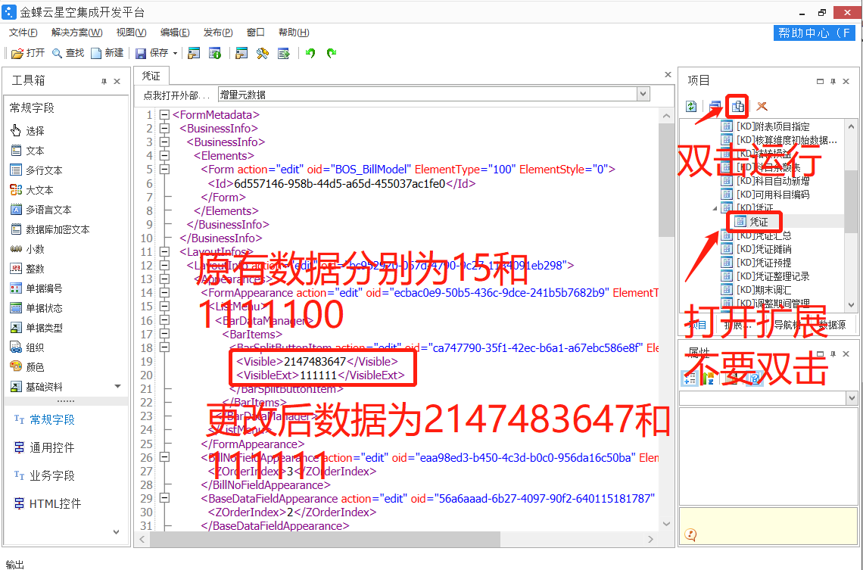The height and width of the screenshot is (570, 863).
Task: Click the red X delete icon in the 项目 panel
Action: coord(762,106)
